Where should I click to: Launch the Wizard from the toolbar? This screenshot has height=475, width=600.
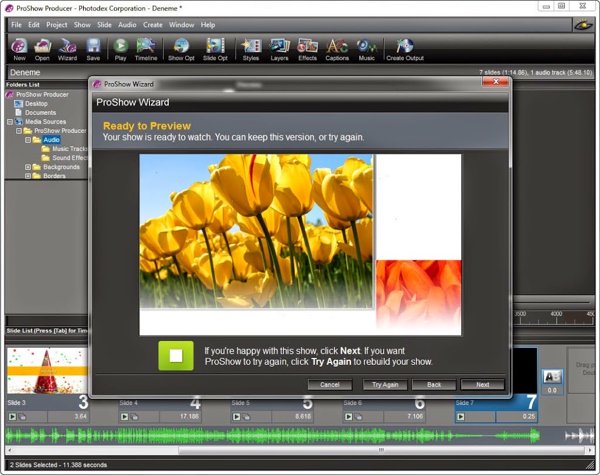coord(67,50)
